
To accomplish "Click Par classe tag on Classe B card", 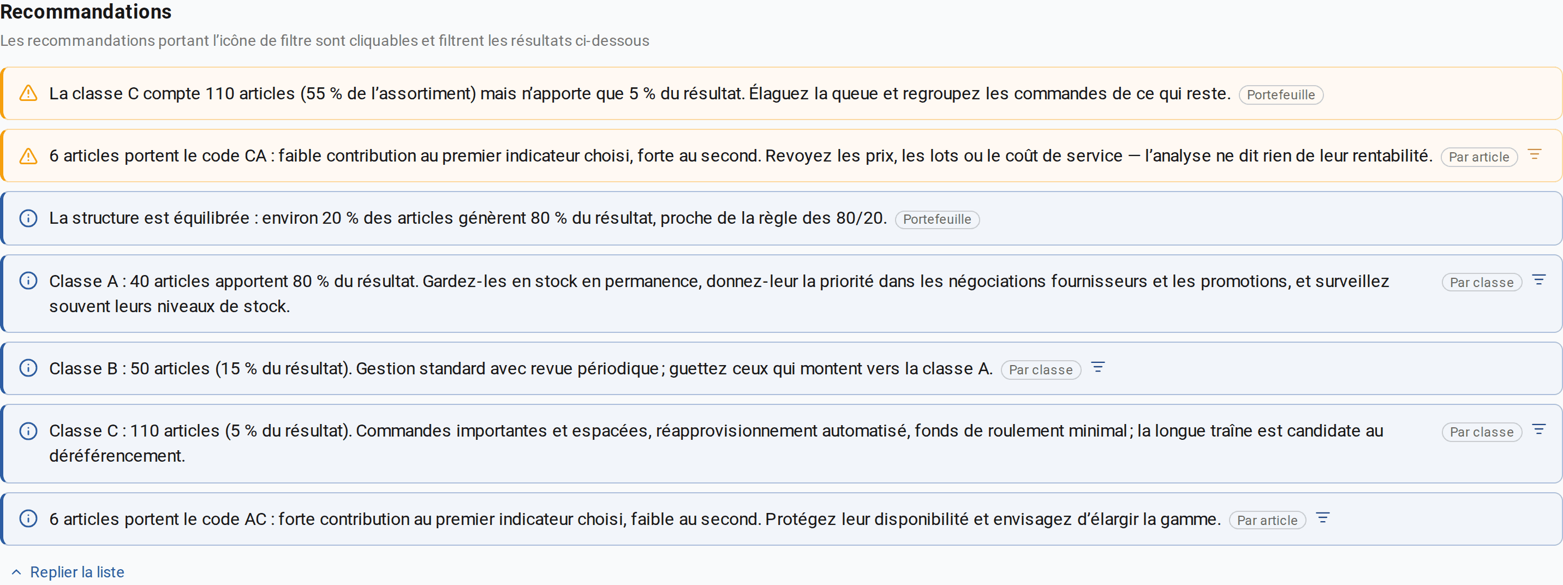I will click(1041, 370).
